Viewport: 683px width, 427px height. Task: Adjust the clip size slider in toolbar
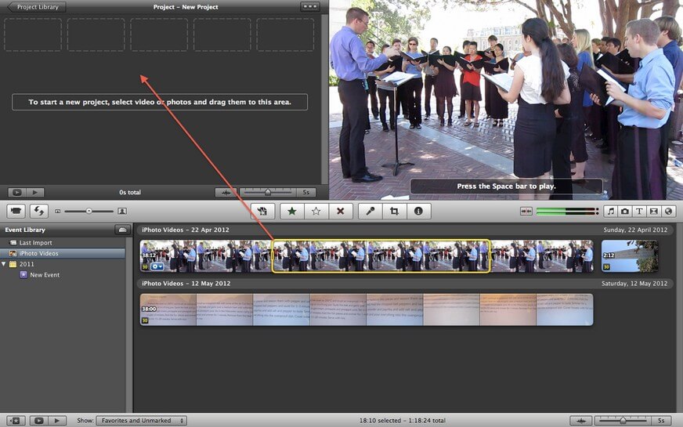(89, 212)
